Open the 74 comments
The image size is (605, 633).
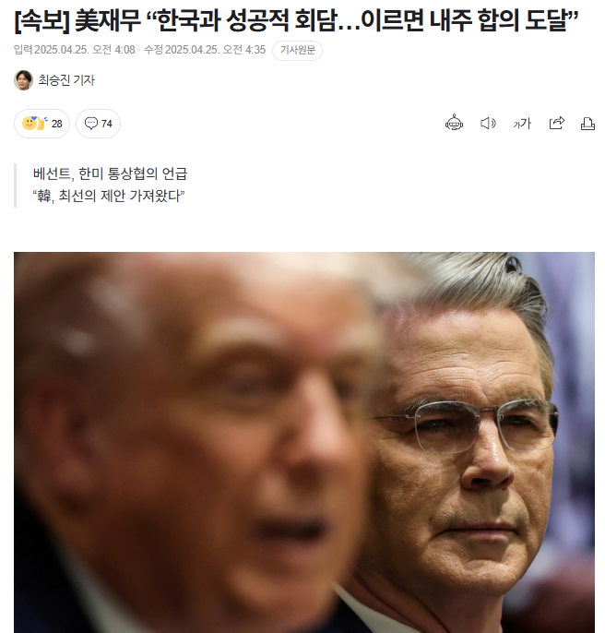point(98,123)
